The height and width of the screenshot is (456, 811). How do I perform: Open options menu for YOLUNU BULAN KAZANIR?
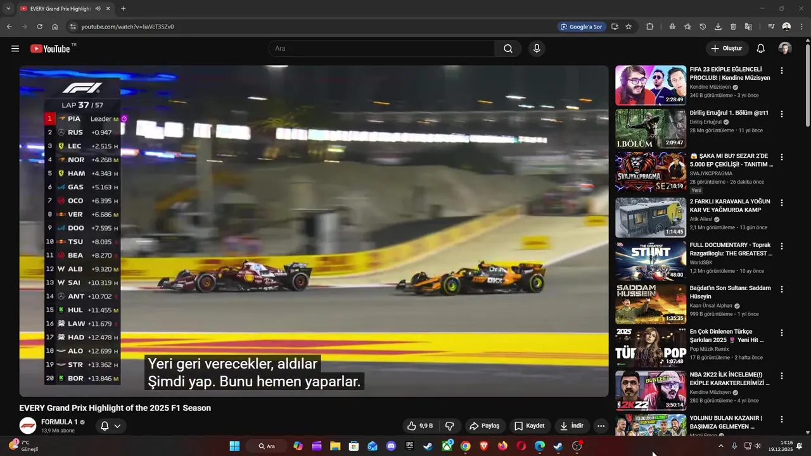[x=782, y=419]
